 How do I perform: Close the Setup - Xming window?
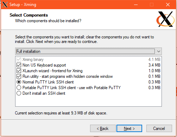[x=168, y=5]
